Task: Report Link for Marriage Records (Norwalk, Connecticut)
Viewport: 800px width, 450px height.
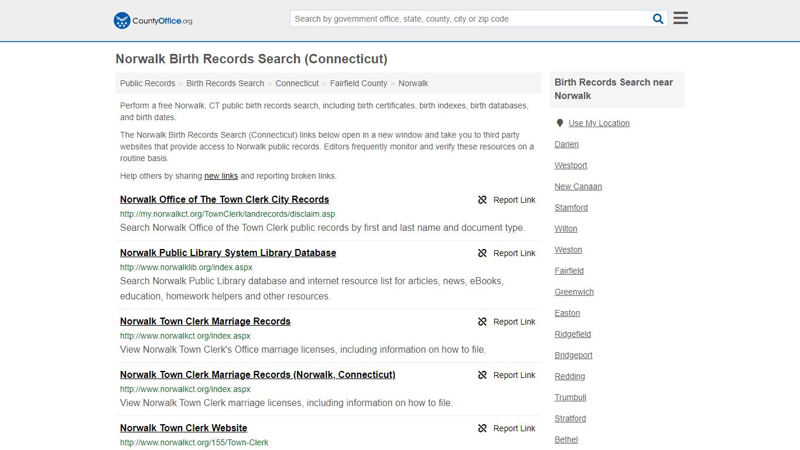Action: pyautogui.click(x=514, y=375)
